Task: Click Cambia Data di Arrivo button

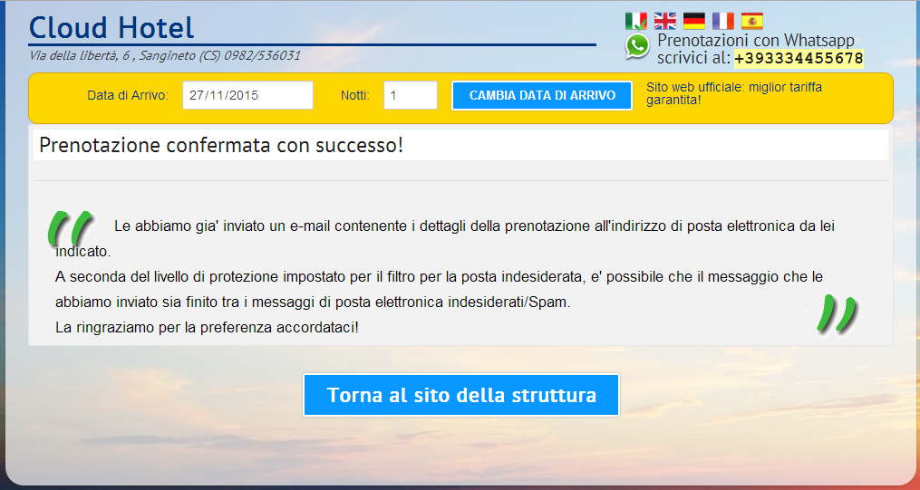Action: pyautogui.click(x=542, y=95)
